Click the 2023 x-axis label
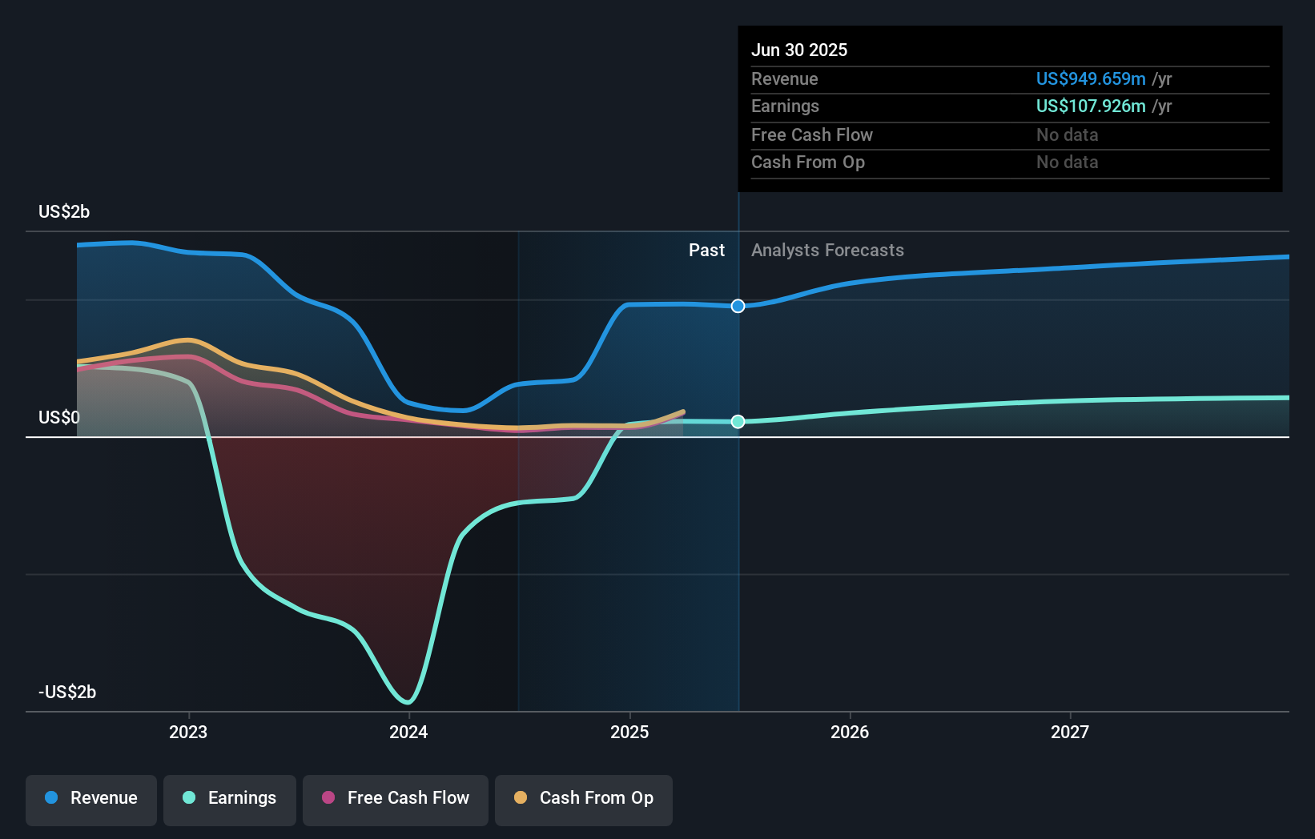 click(x=188, y=732)
